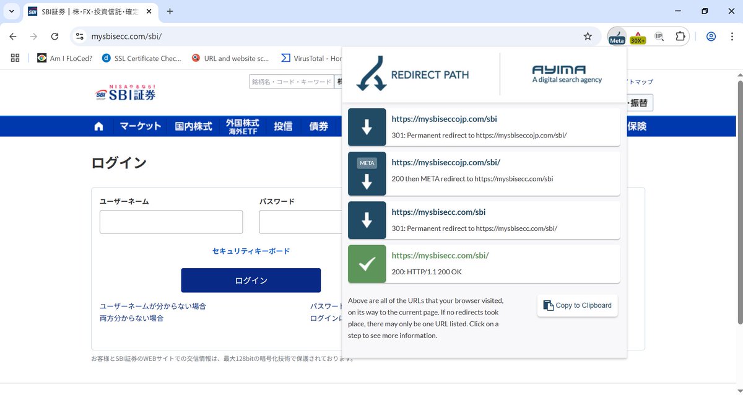Select the 保険 nav menu item
743x395 pixels.
coord(637,126)
